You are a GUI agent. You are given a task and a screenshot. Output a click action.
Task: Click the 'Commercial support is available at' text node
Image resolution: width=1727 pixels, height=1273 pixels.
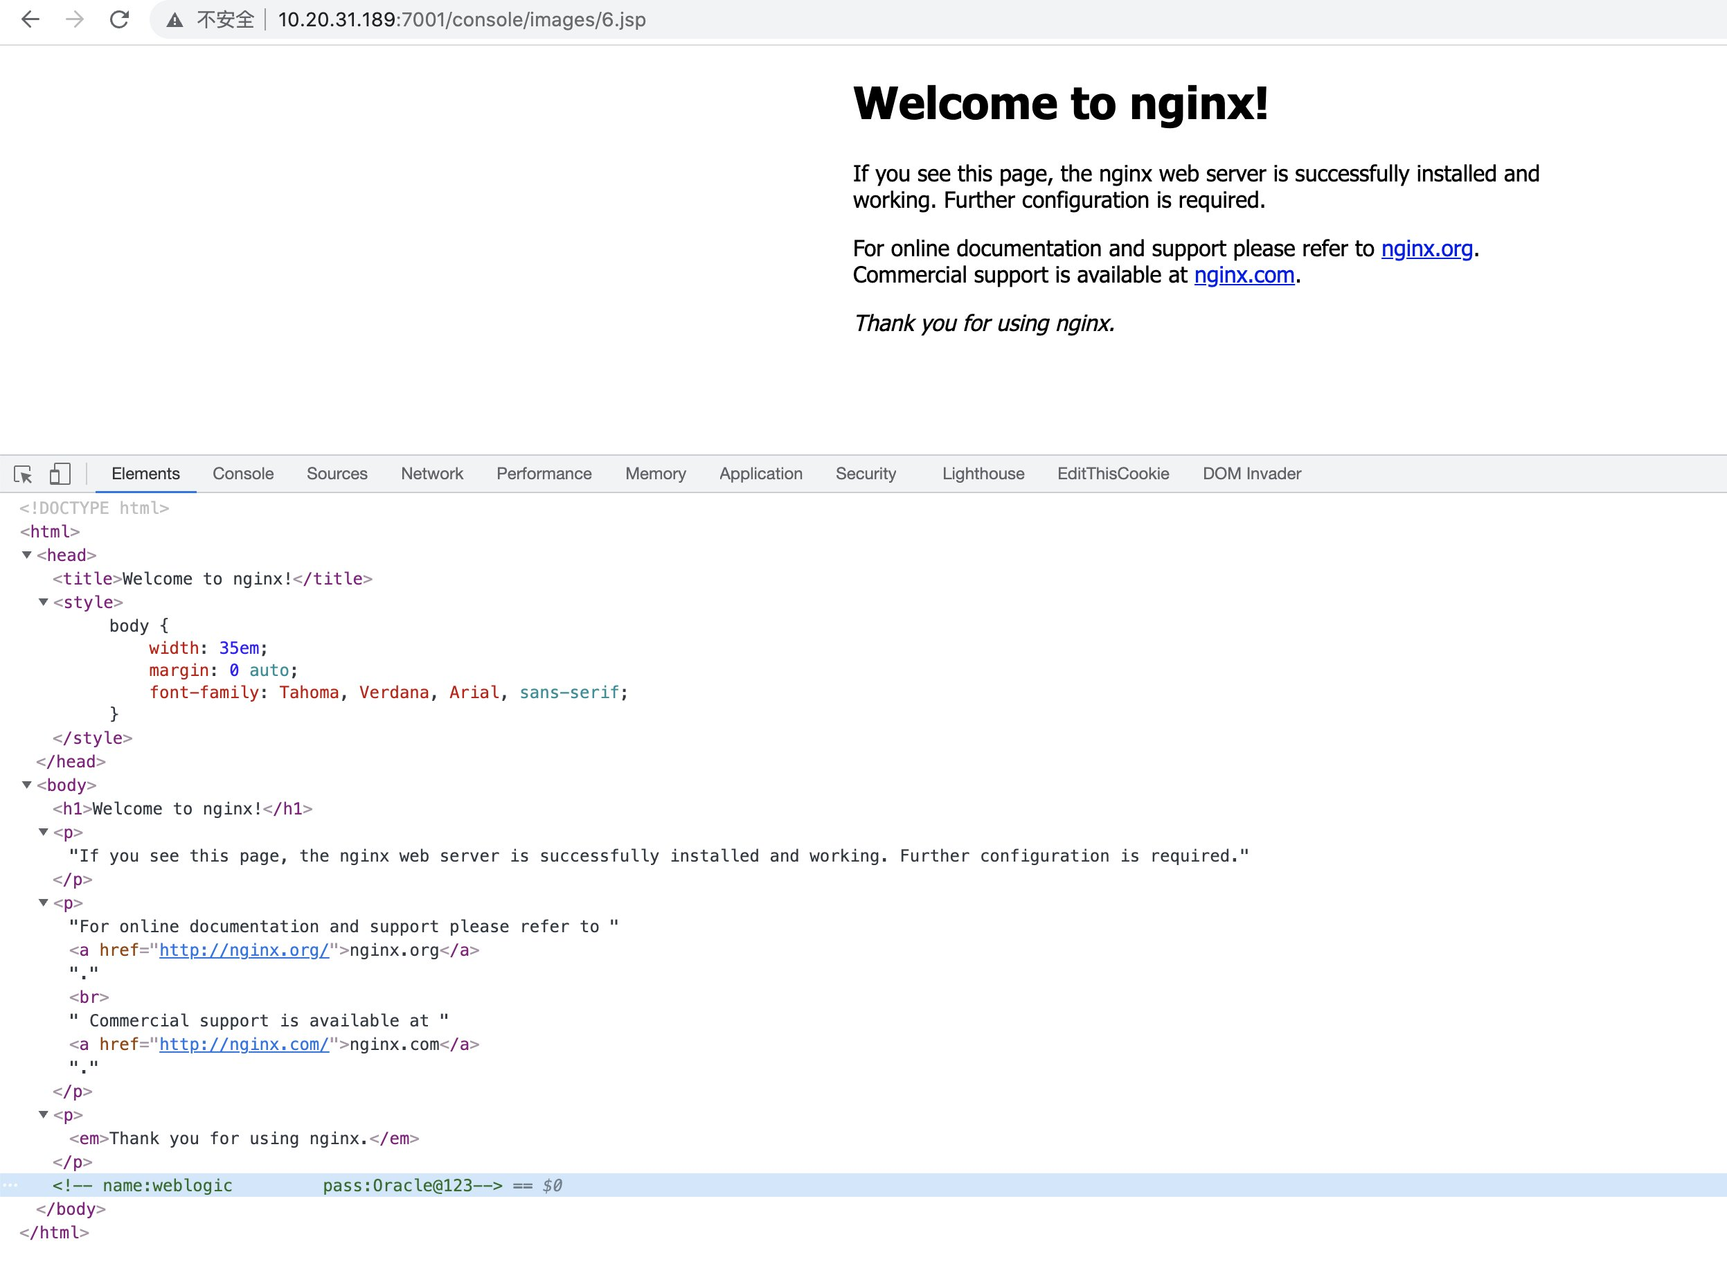[259, 1021]
